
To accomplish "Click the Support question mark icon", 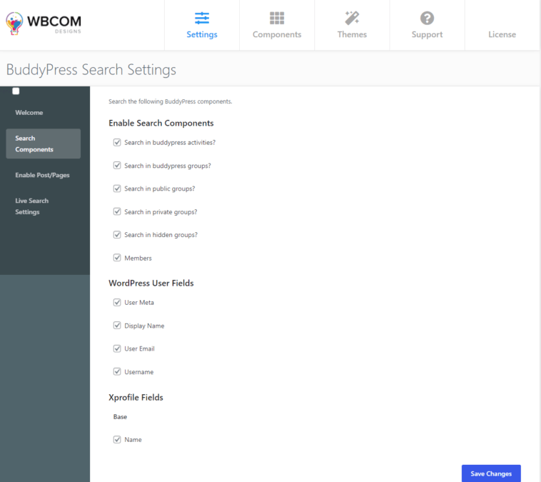I will click(427, 18).
